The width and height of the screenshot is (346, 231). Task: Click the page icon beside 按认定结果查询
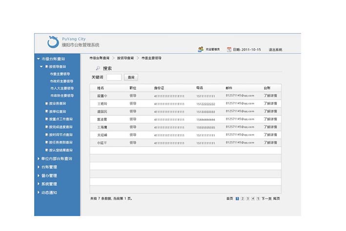click(x=47, y=150)
